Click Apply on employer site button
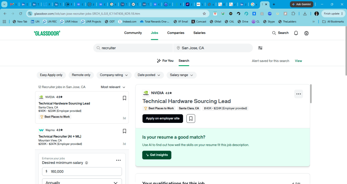Screen dimensions: 347x184 point(163,119)
